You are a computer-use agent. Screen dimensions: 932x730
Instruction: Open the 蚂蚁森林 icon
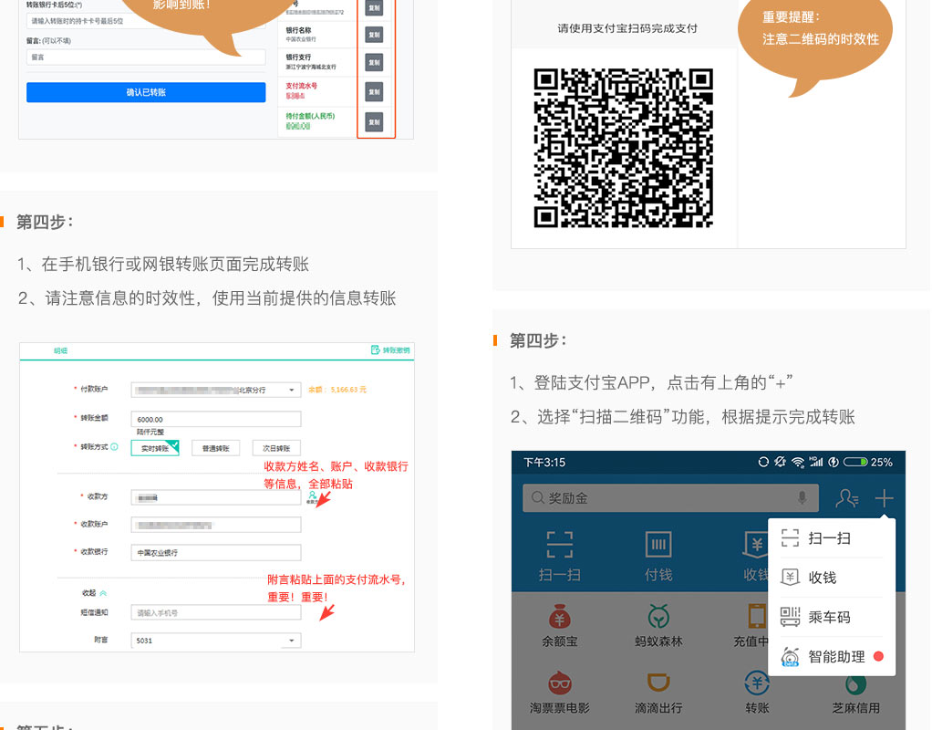click(x=658, y=615)
